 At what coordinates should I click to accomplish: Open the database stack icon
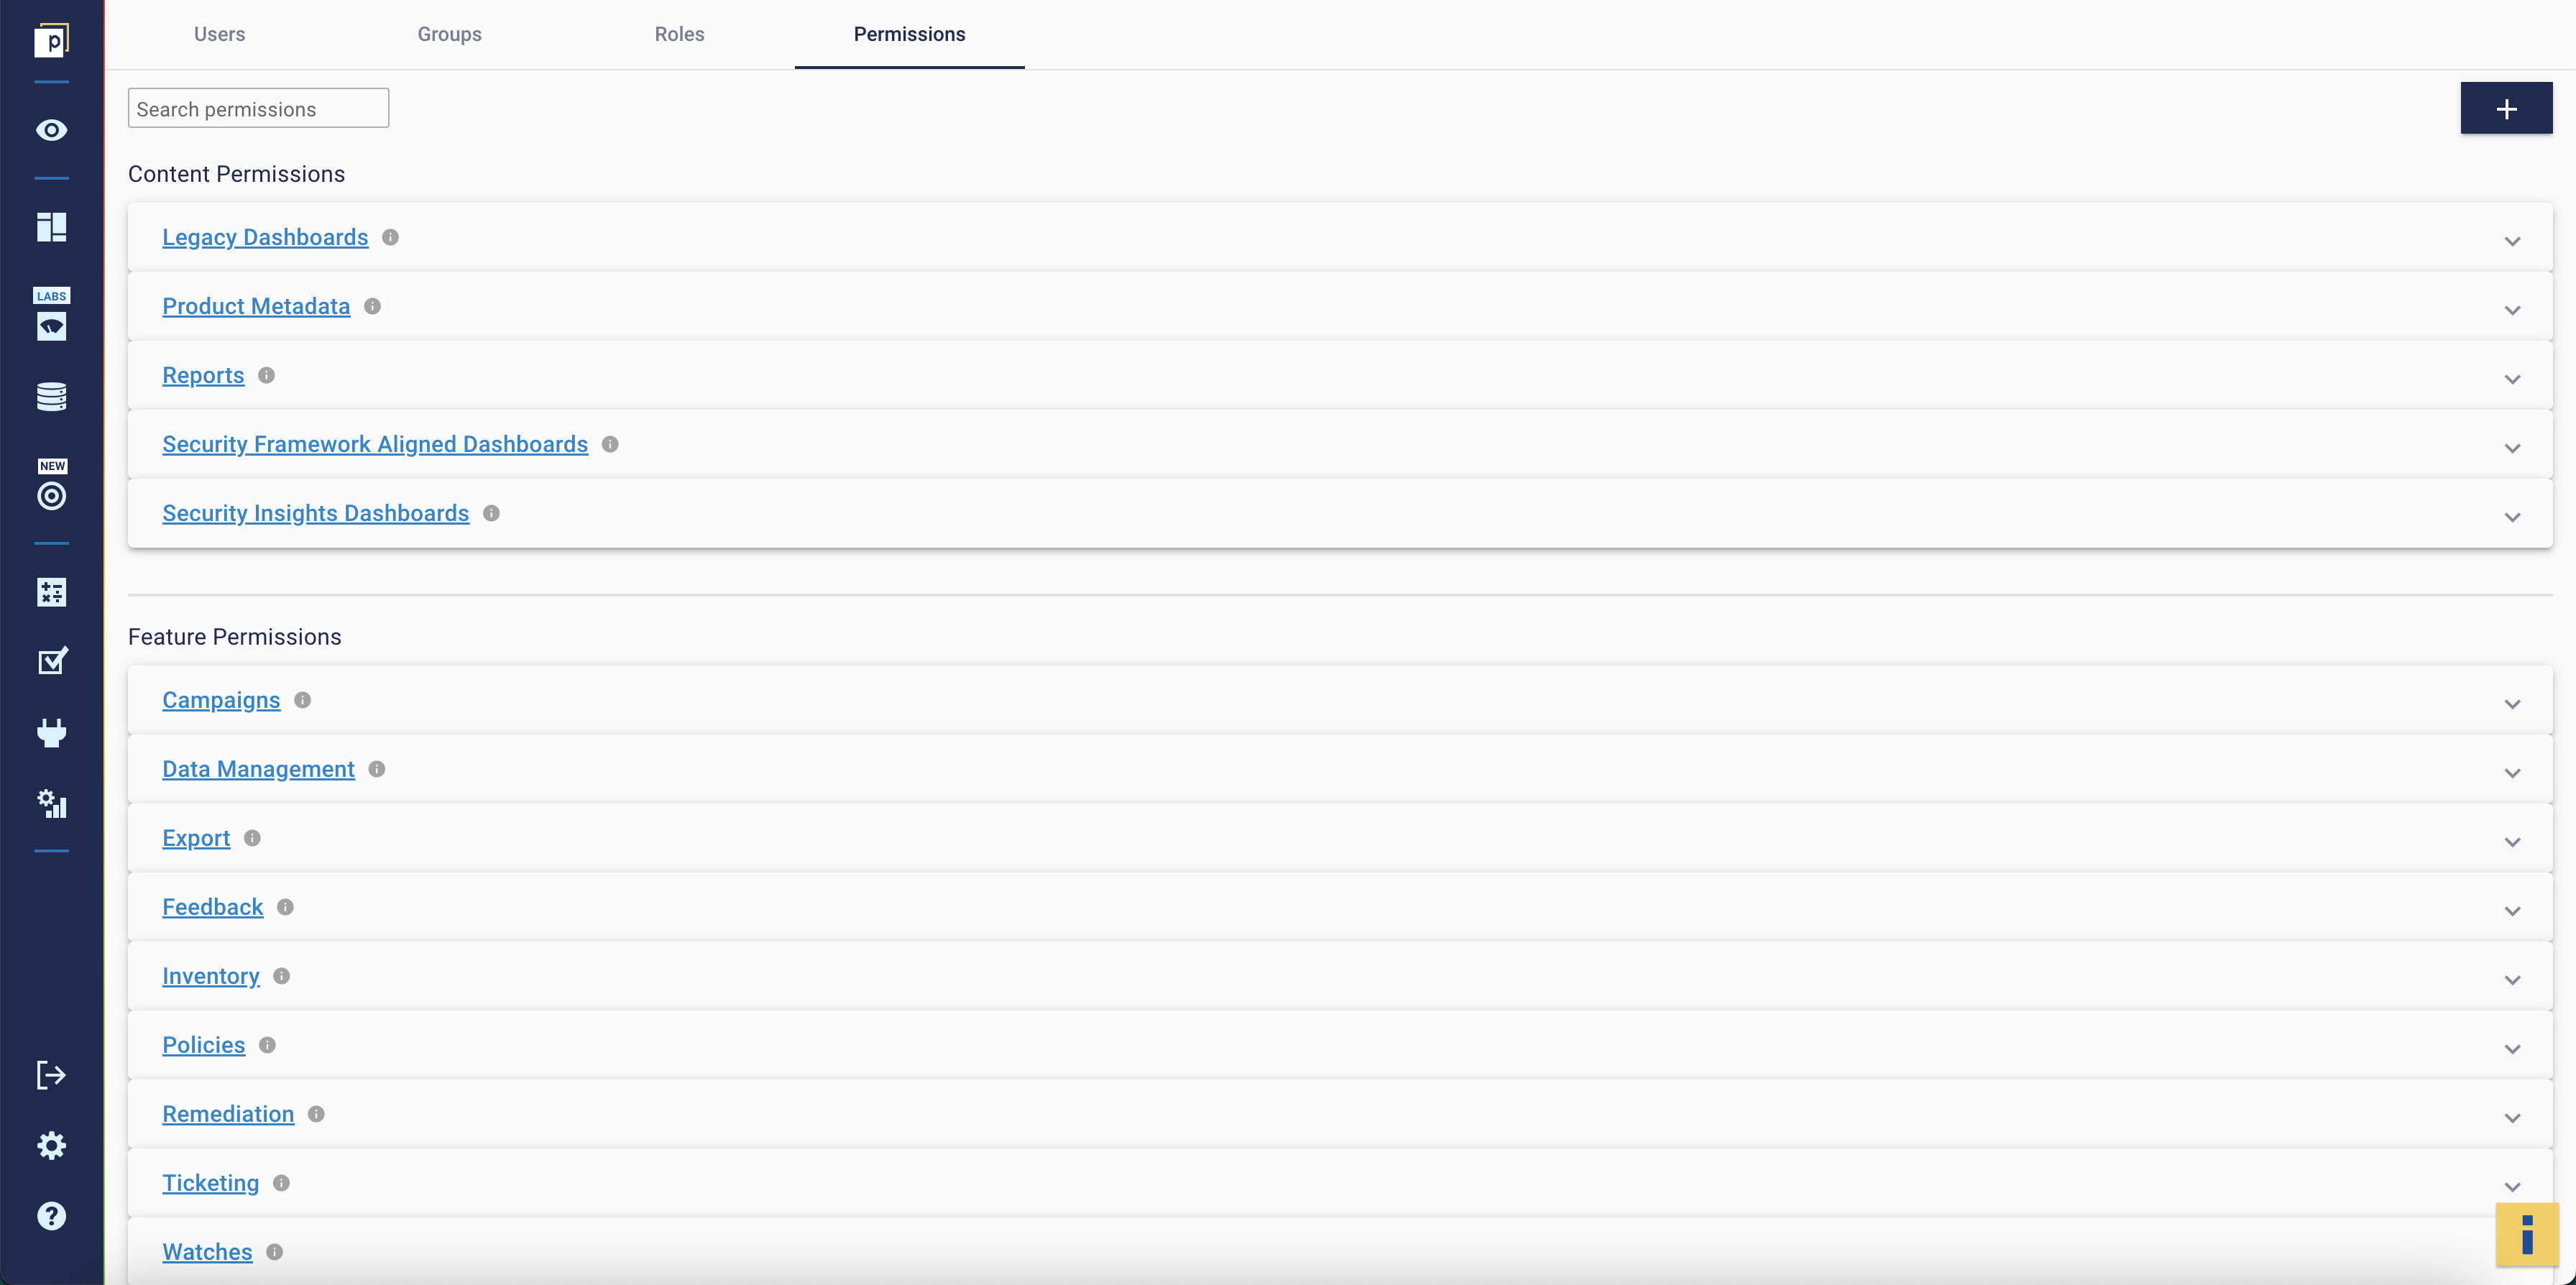coord(51,396)
